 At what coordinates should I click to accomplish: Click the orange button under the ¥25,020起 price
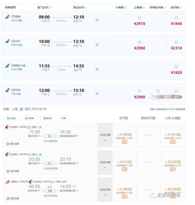tap(173, 169)
